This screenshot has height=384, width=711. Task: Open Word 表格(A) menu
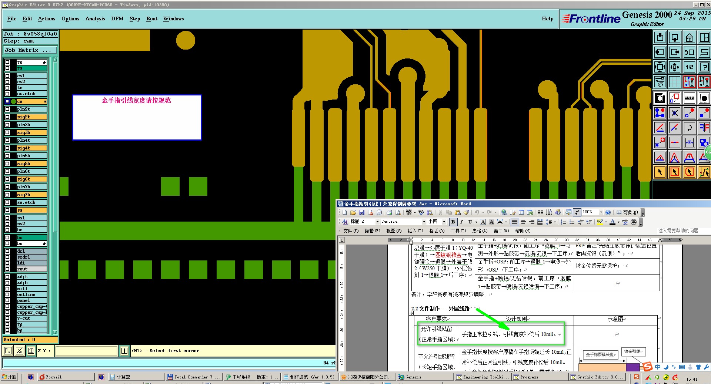pyautogui.click(x=480, y=231)
